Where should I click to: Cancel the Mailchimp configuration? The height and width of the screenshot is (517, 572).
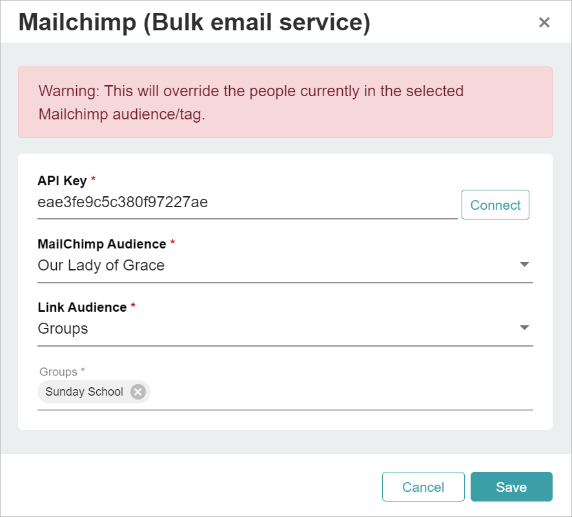(x=424, y=487)
